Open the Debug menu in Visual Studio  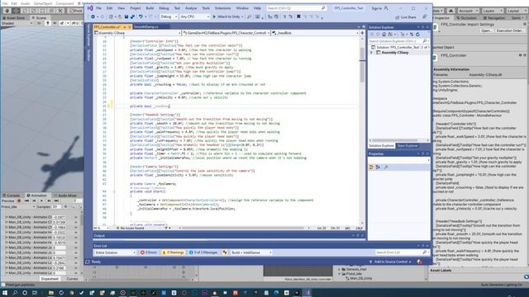click(x=164, y=8)
